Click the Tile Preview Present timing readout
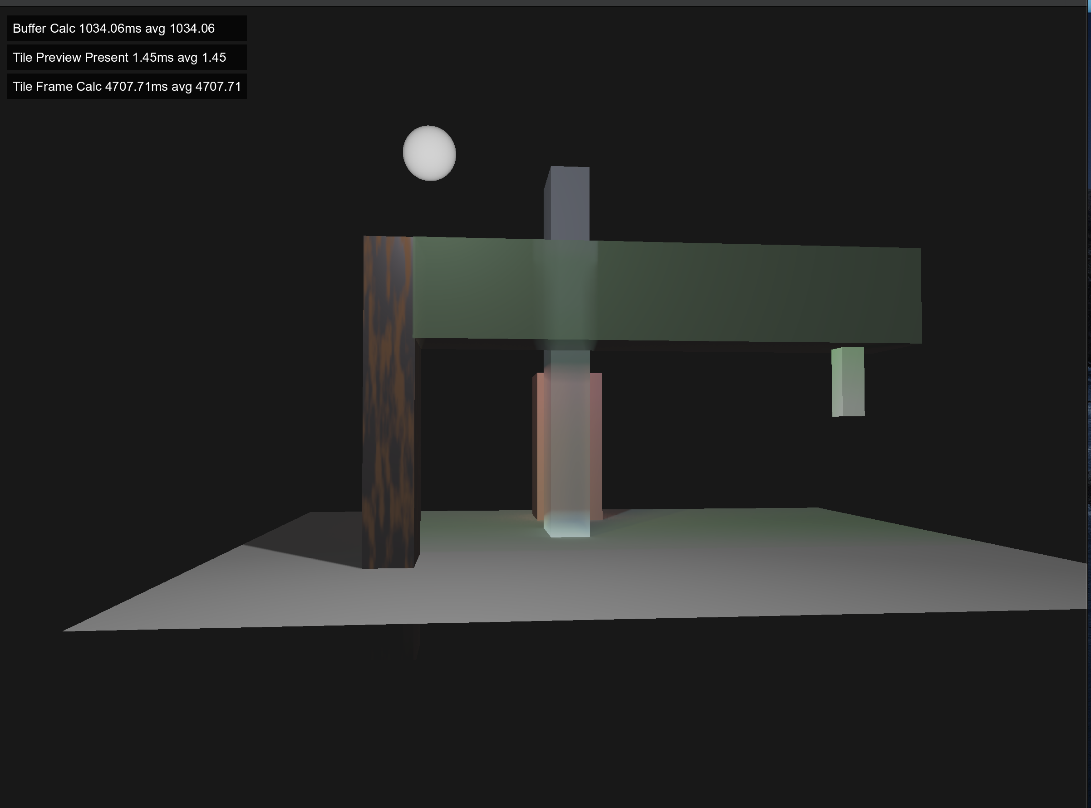 [x=127, y=57]
